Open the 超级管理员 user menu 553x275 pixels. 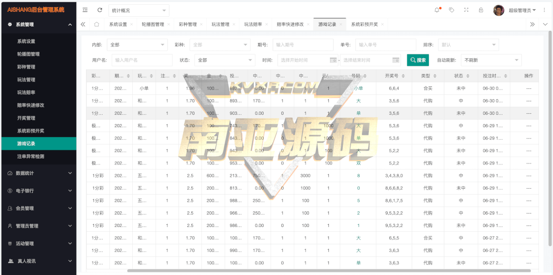point(522,10)
